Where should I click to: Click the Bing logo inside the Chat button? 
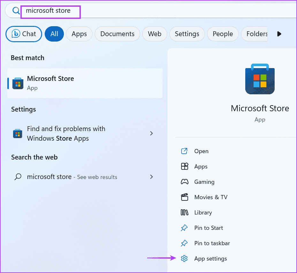pyautogui.click(x=16, y=34)
